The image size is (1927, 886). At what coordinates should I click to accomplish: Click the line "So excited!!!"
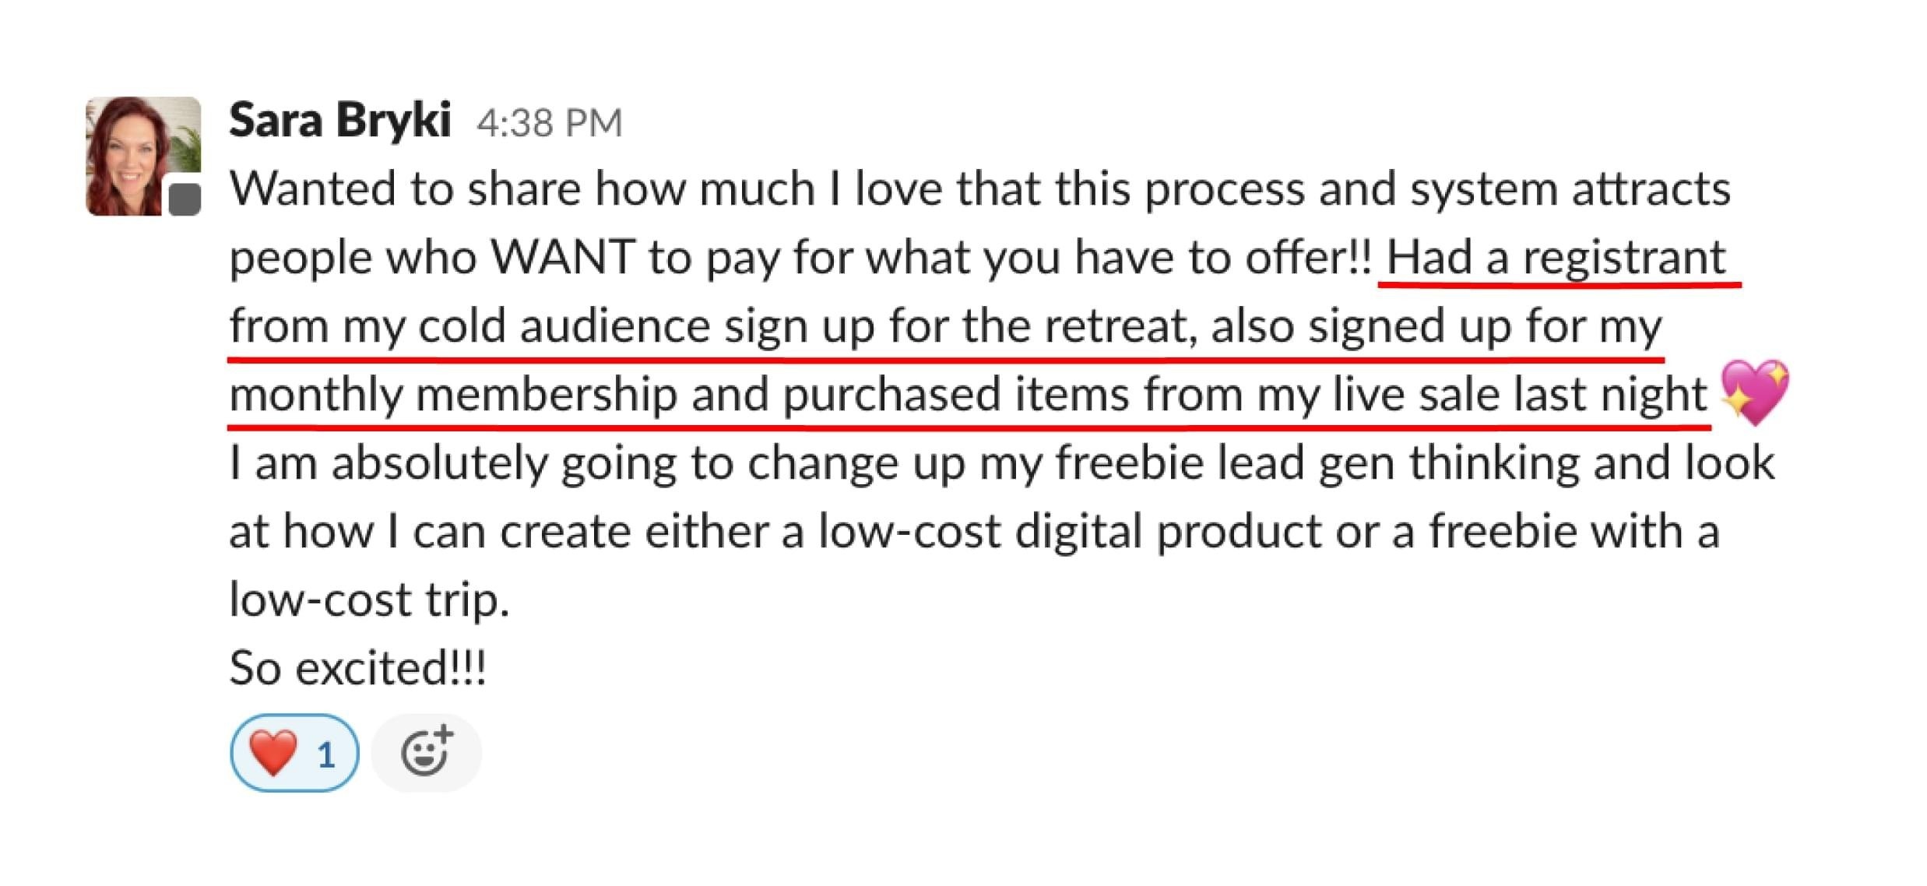coord(357,668)
